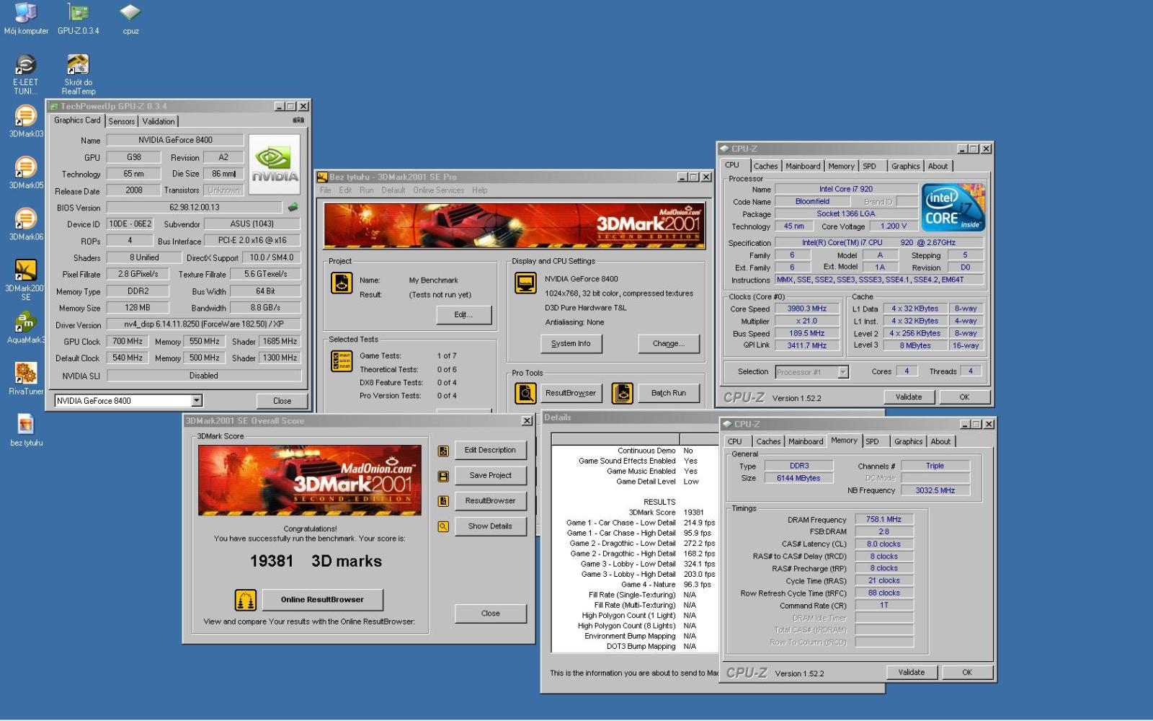Close the 3DMark2001 SE Overall Score dialog
The width and height of the screenshot is (1153, 721).
pos(526,421)
